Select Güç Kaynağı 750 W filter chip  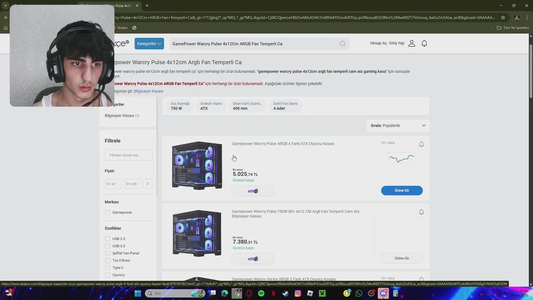pyautogui.click(x=180, y=106)
